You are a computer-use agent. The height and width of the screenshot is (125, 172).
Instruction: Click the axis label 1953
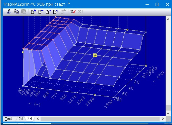click(x=108, y=103)
